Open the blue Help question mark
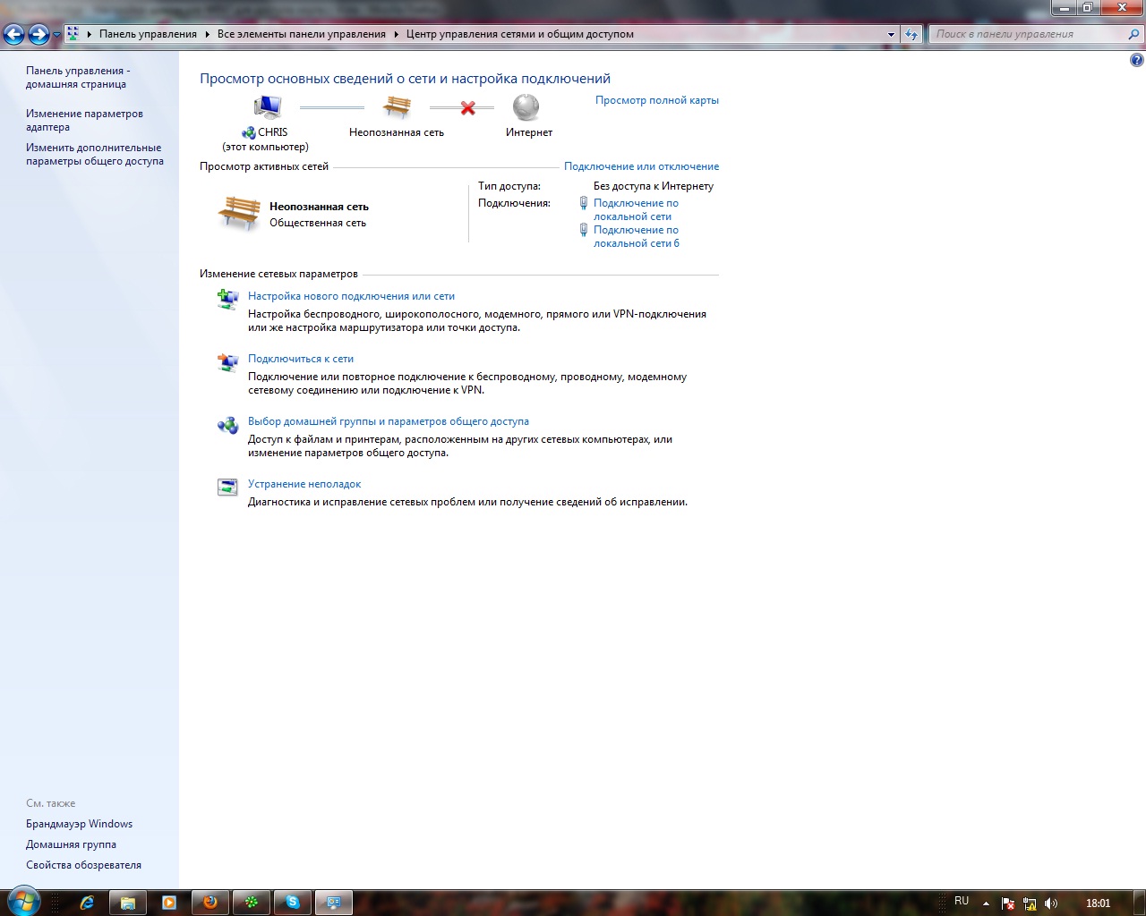This screenshot has height=916, width=1146. point(1137,61)
